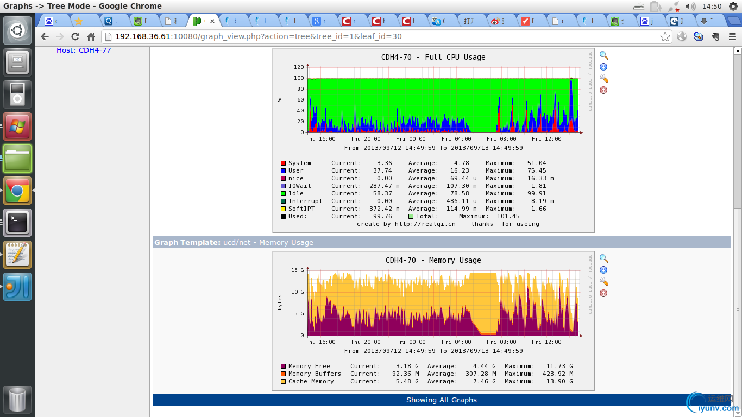742x417 pixels.
Task: Reload the Cacti page
Action: [x=76, y=36]
